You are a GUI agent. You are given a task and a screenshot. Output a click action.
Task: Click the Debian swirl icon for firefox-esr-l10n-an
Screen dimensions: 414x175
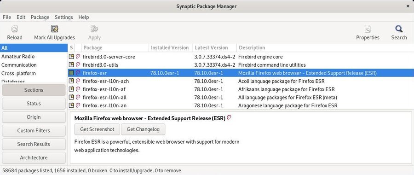pos(78,105)
